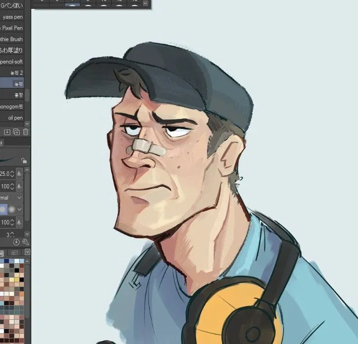The width and height of the screenshot is (358, 344).
Task: Select the strong anti-aliasing circle option
Action: [x=12, y=209]
